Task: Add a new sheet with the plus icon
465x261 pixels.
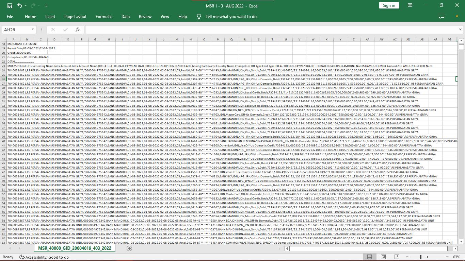Action: pyautogui.click(x=129, y=248)
